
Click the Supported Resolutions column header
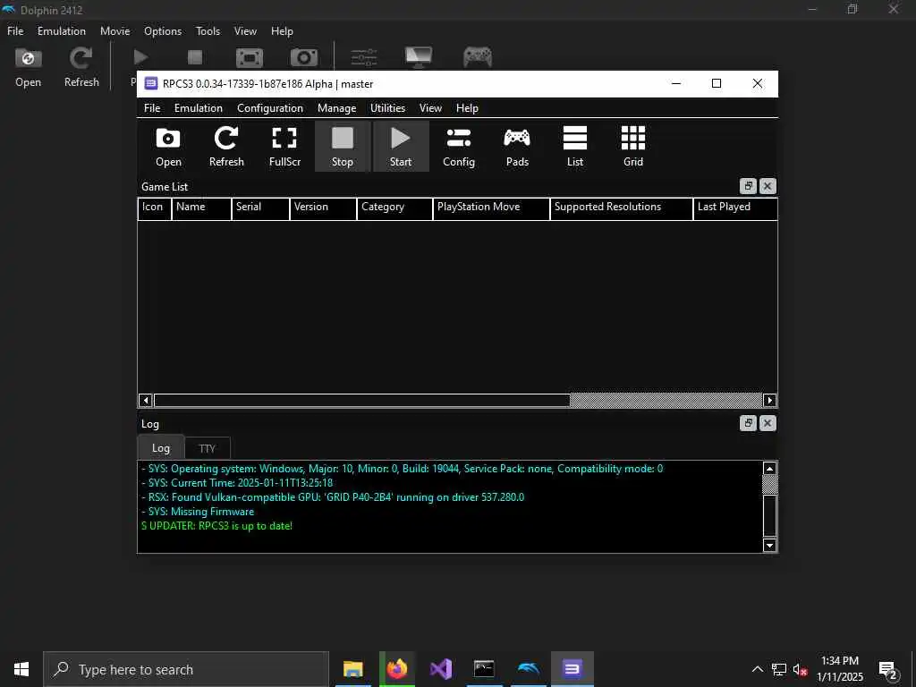tap(622, 208)
